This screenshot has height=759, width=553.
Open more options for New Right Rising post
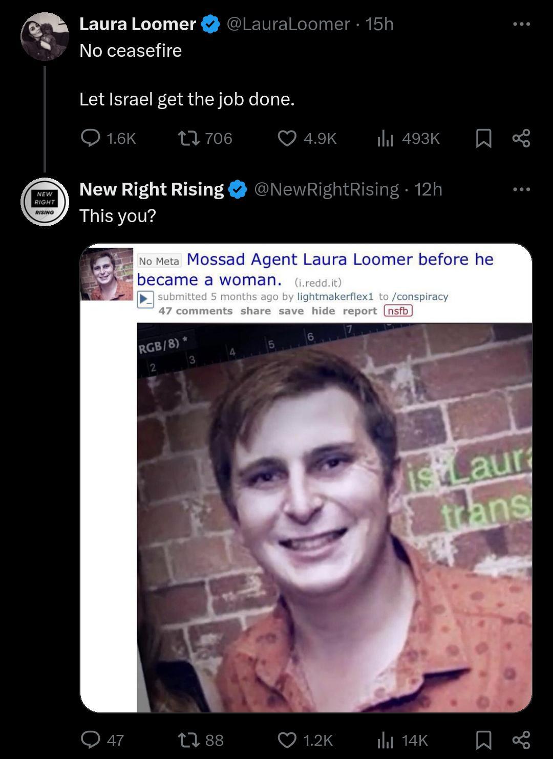[521, 189]
